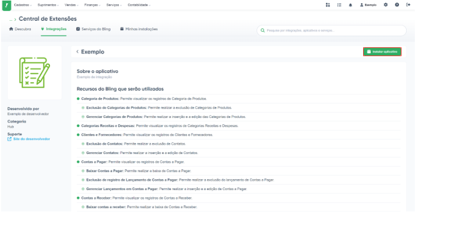Select the Serviços do Bling tab
This screenshot has width=450, height=252.
tap(95, 29)
